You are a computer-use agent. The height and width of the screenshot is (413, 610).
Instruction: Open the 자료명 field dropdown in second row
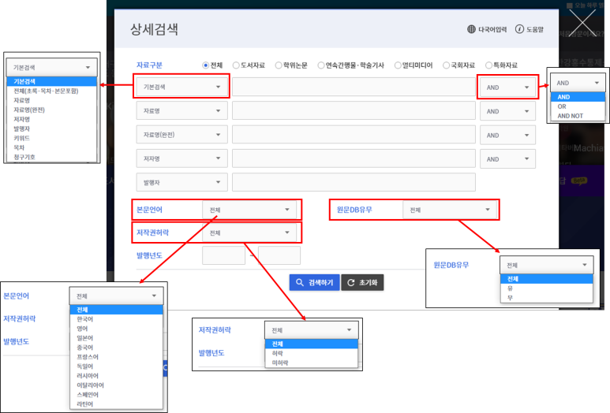pyautogui.click(x=182, y=111)
